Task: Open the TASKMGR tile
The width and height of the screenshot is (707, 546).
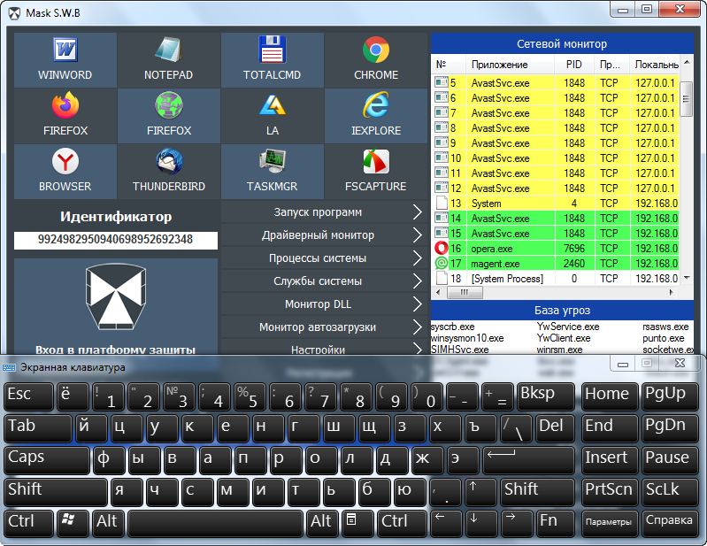Action: tap(272, 171)
